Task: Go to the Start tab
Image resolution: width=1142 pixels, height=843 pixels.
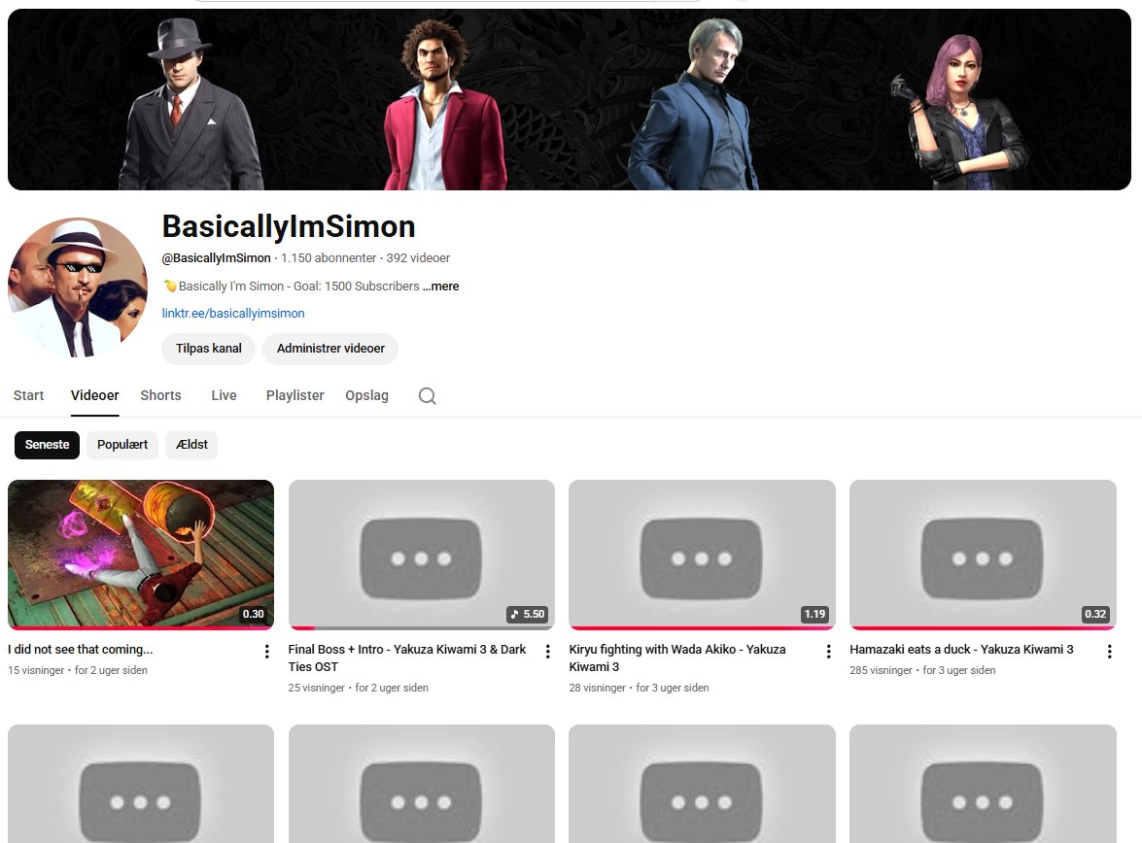Action: tap(28, 395)
